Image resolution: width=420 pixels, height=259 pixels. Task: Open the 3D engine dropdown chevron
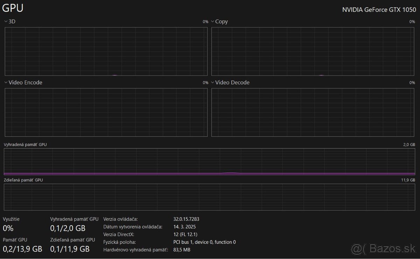[6, 22]
